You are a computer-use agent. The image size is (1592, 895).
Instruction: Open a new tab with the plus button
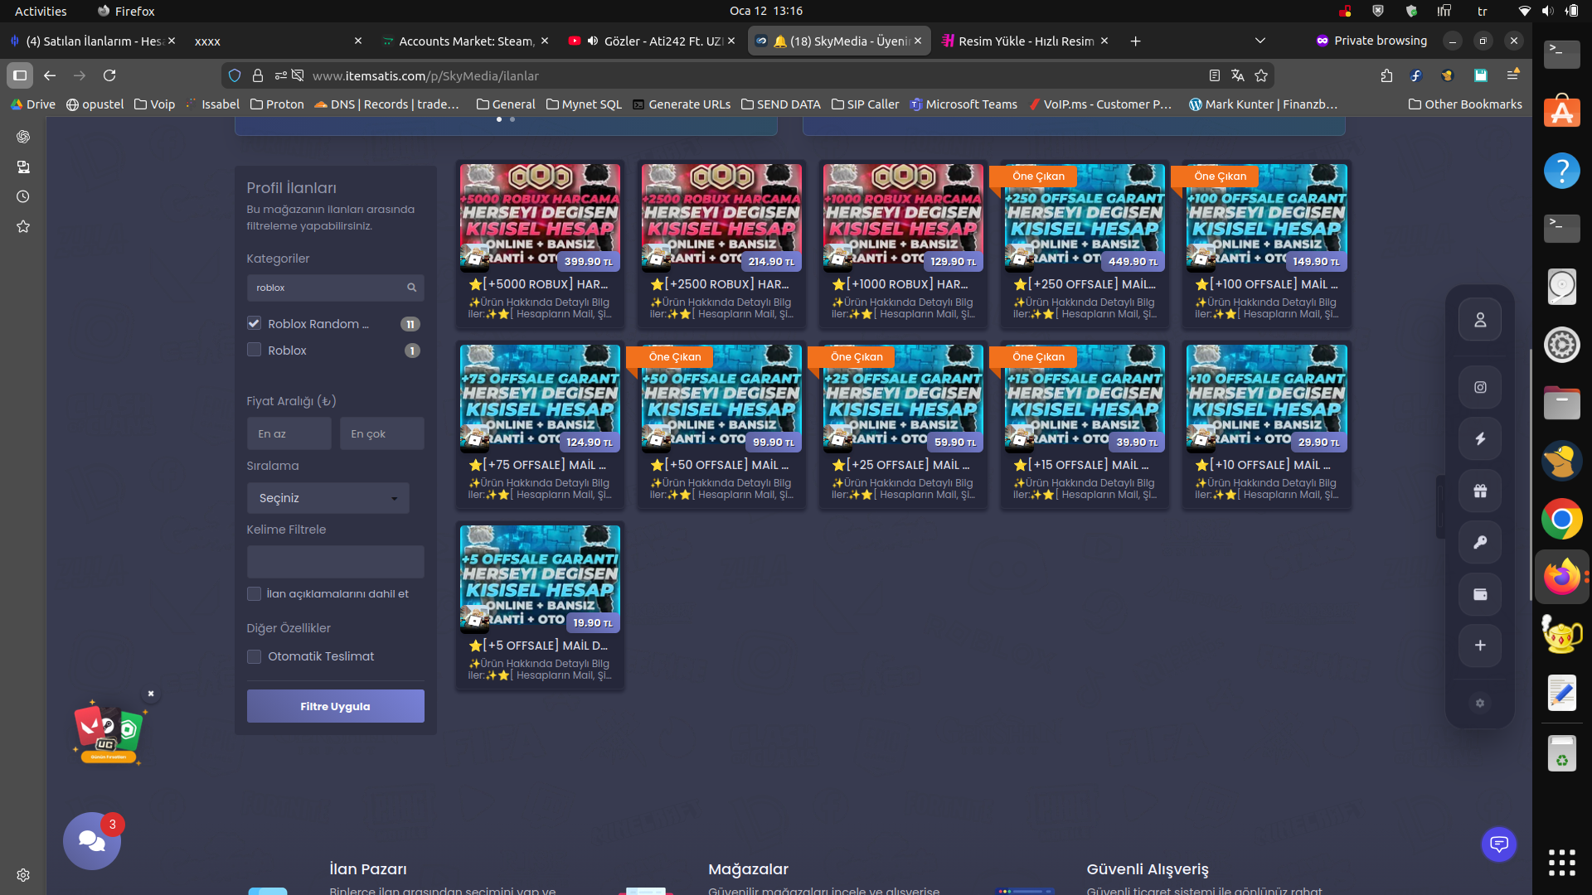[1135, 41]
